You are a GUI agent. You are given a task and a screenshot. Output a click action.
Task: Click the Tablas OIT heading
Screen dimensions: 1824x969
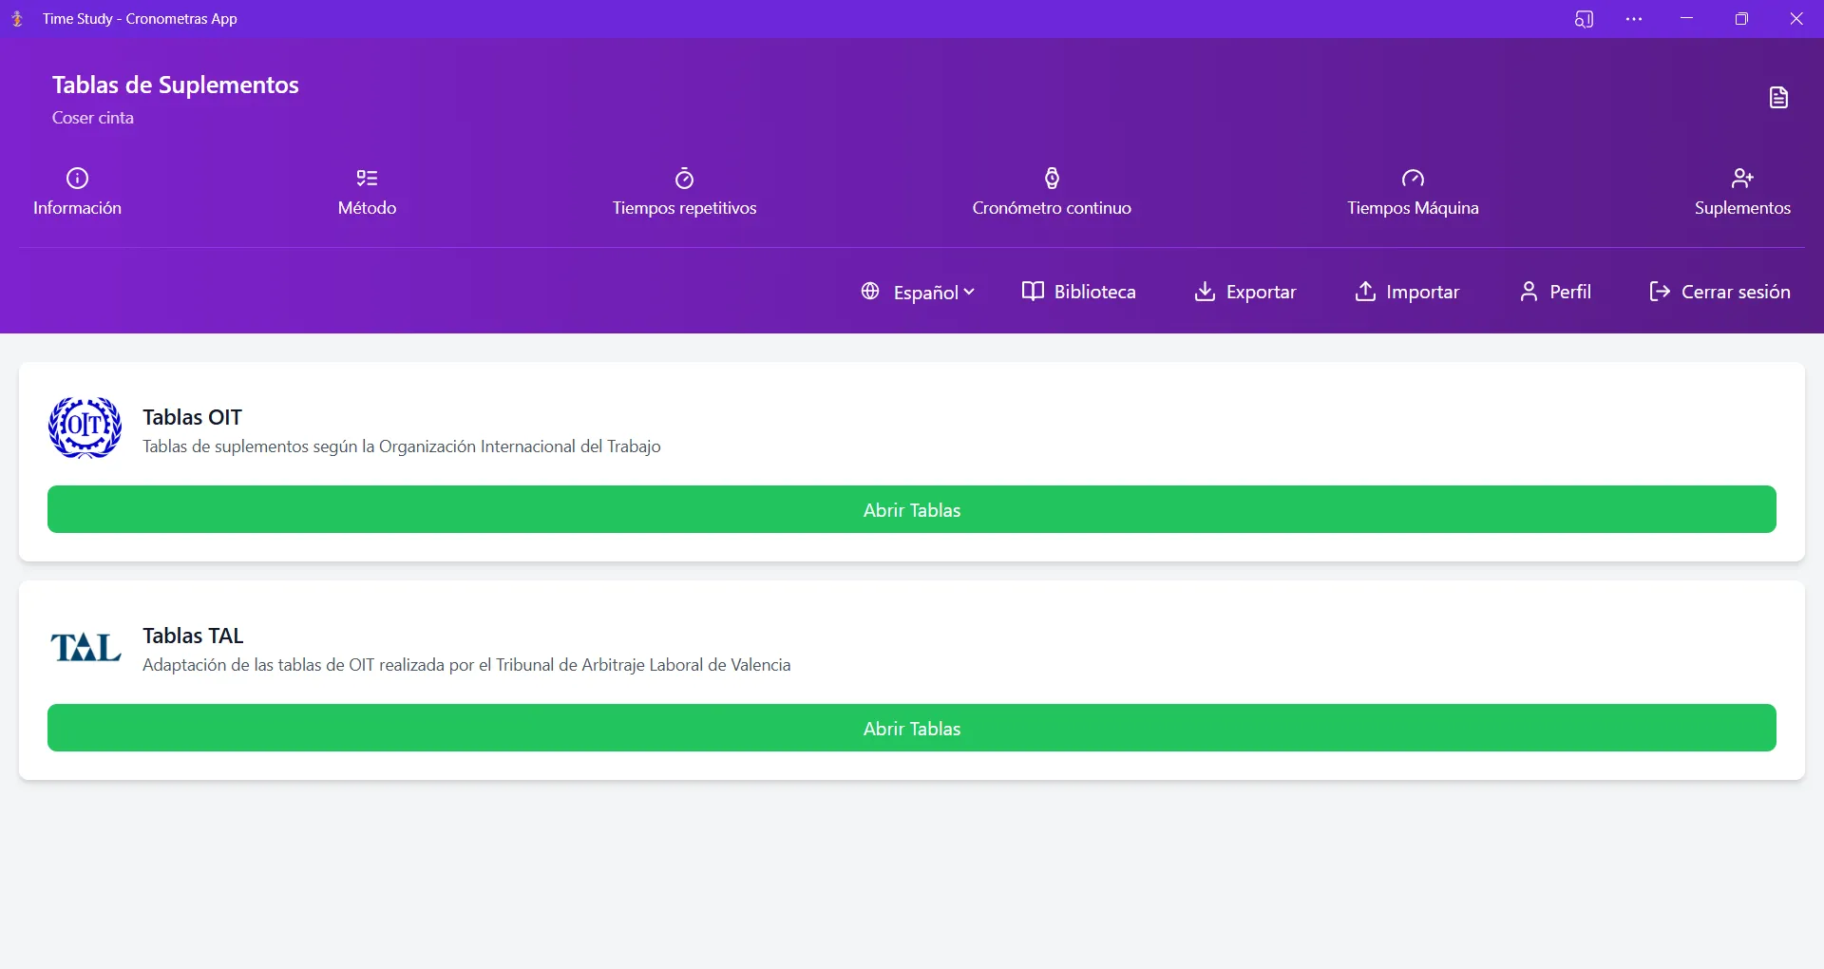[x=192, y=417]
